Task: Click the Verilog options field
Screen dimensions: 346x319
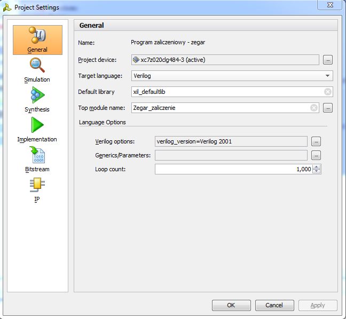Action: point(231,141)
